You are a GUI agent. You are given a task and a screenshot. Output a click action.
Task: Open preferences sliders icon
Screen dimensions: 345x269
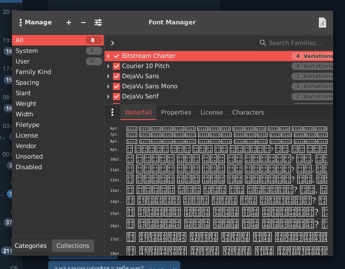pos(98,23)
